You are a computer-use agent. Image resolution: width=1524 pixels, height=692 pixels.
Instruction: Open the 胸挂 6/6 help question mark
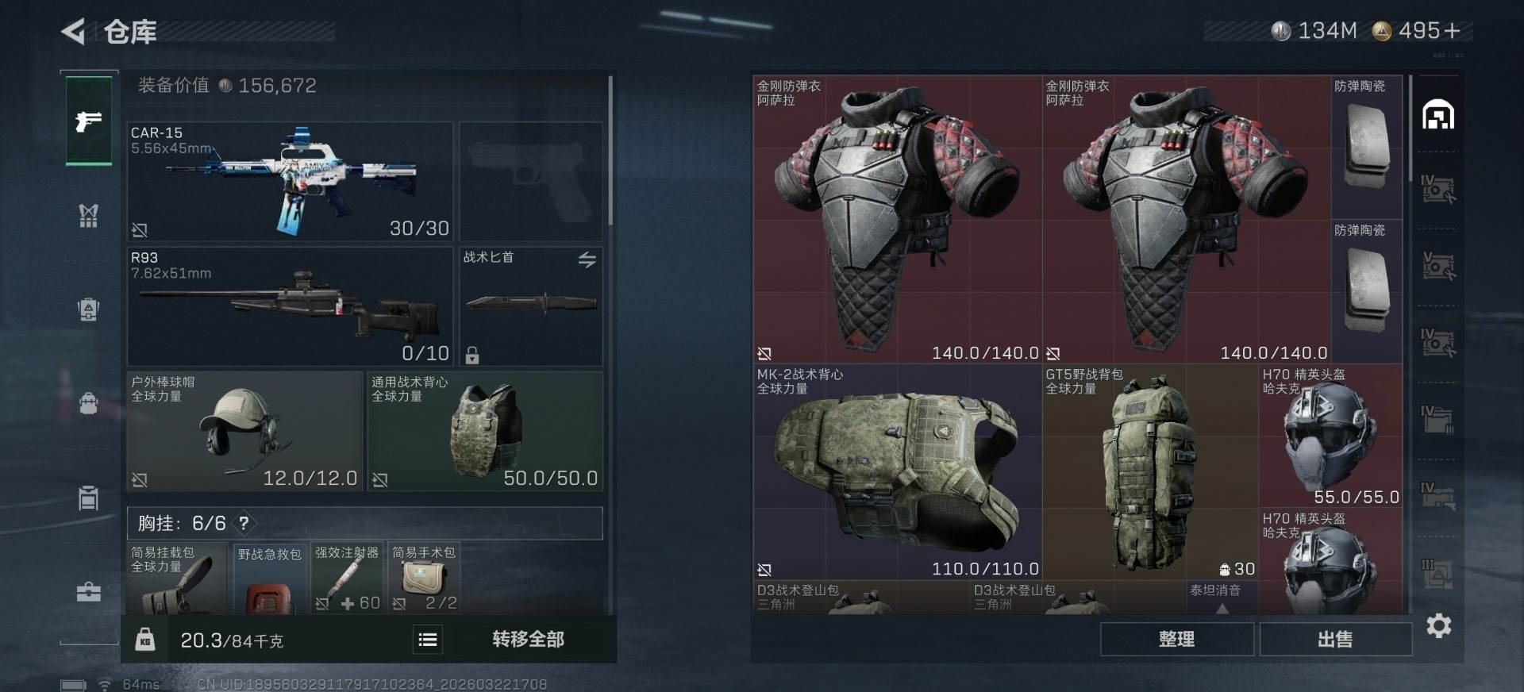point(244,523)
